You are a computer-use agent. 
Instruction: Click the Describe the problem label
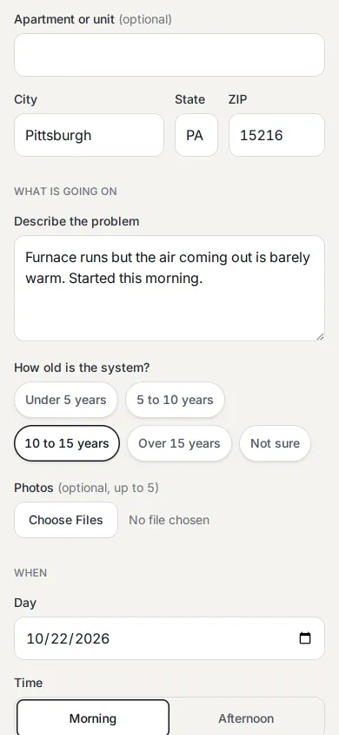tap(76, 221)
